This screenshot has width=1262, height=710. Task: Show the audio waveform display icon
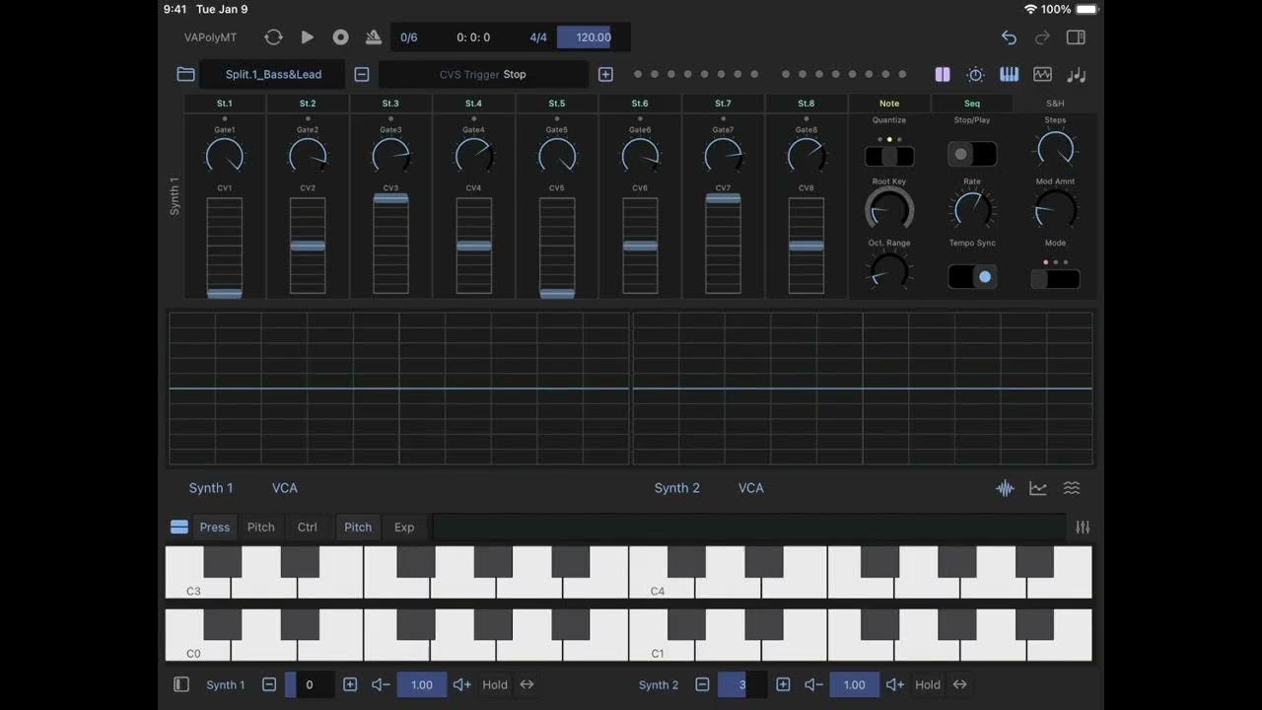1005,488
